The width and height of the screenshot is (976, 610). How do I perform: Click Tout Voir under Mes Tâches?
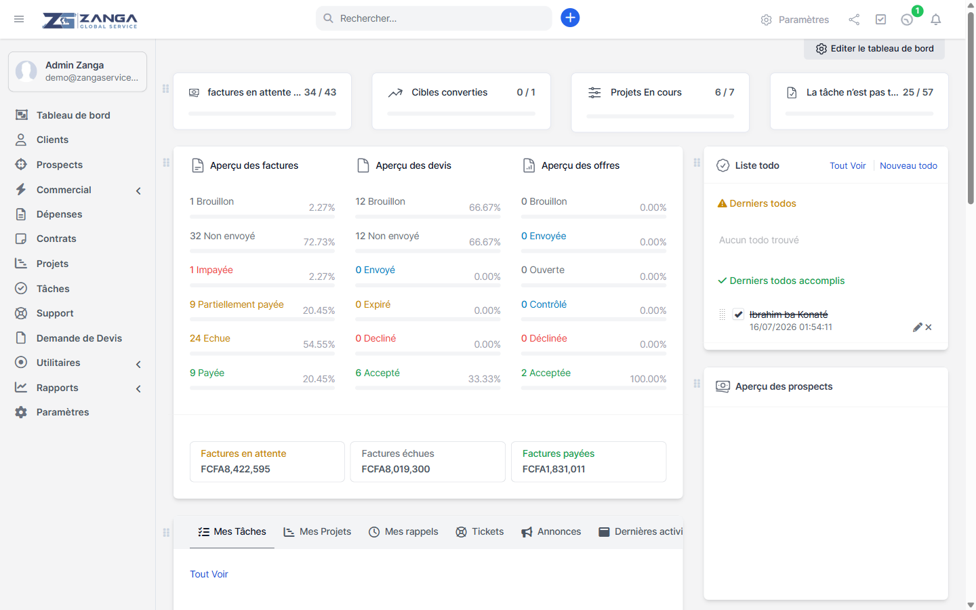click(x=209, y=574)
